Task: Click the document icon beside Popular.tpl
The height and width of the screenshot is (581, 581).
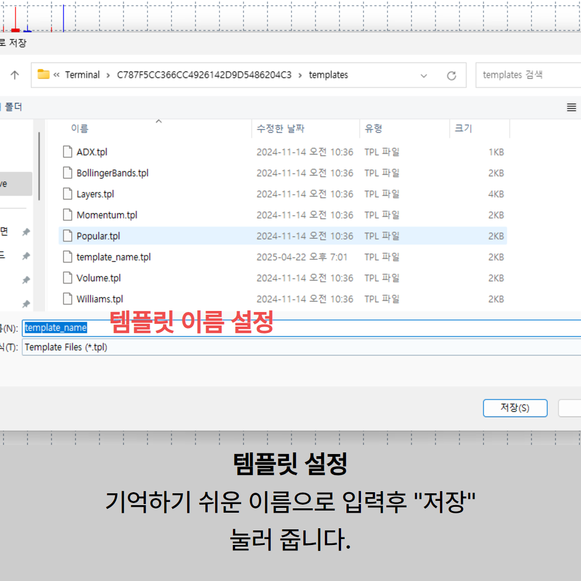Action: click(x=67, y=236)
